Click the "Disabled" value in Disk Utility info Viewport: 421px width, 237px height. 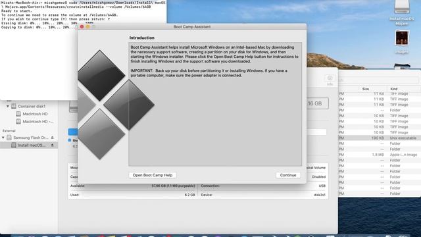[x=318, y=177]
